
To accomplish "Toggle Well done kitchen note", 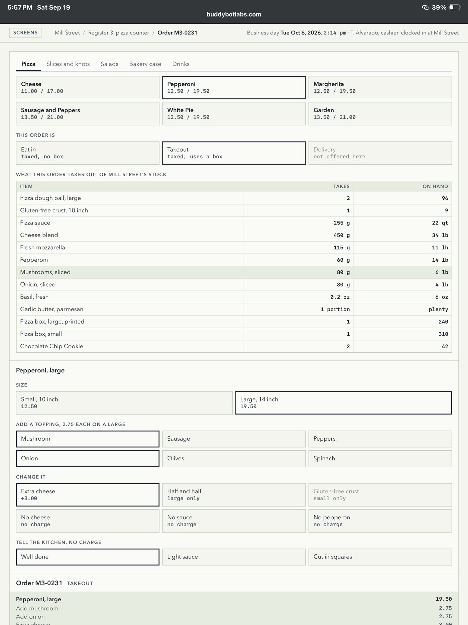I will click(x=88, y=557).
